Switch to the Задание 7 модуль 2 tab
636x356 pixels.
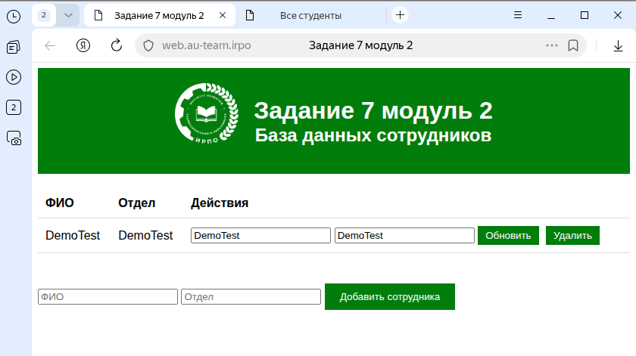point(159,15)
